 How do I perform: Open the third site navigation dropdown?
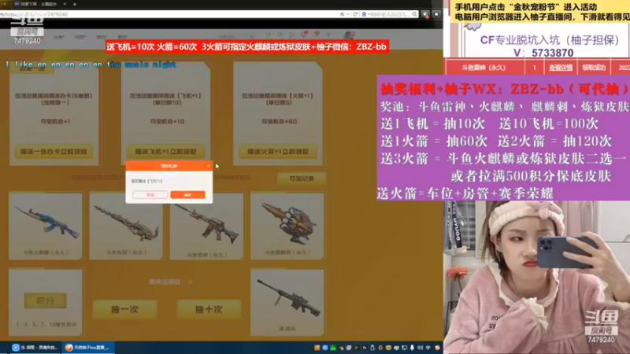(102, 37)
